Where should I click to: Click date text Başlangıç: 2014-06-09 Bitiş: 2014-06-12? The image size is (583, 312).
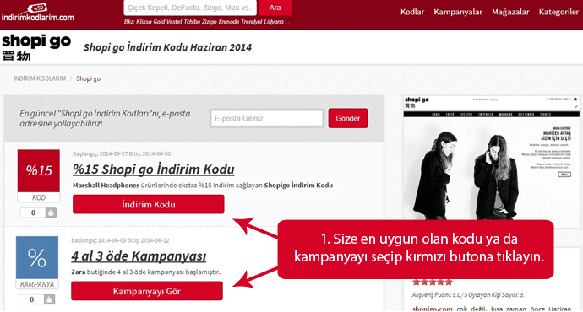pos(120,240)
